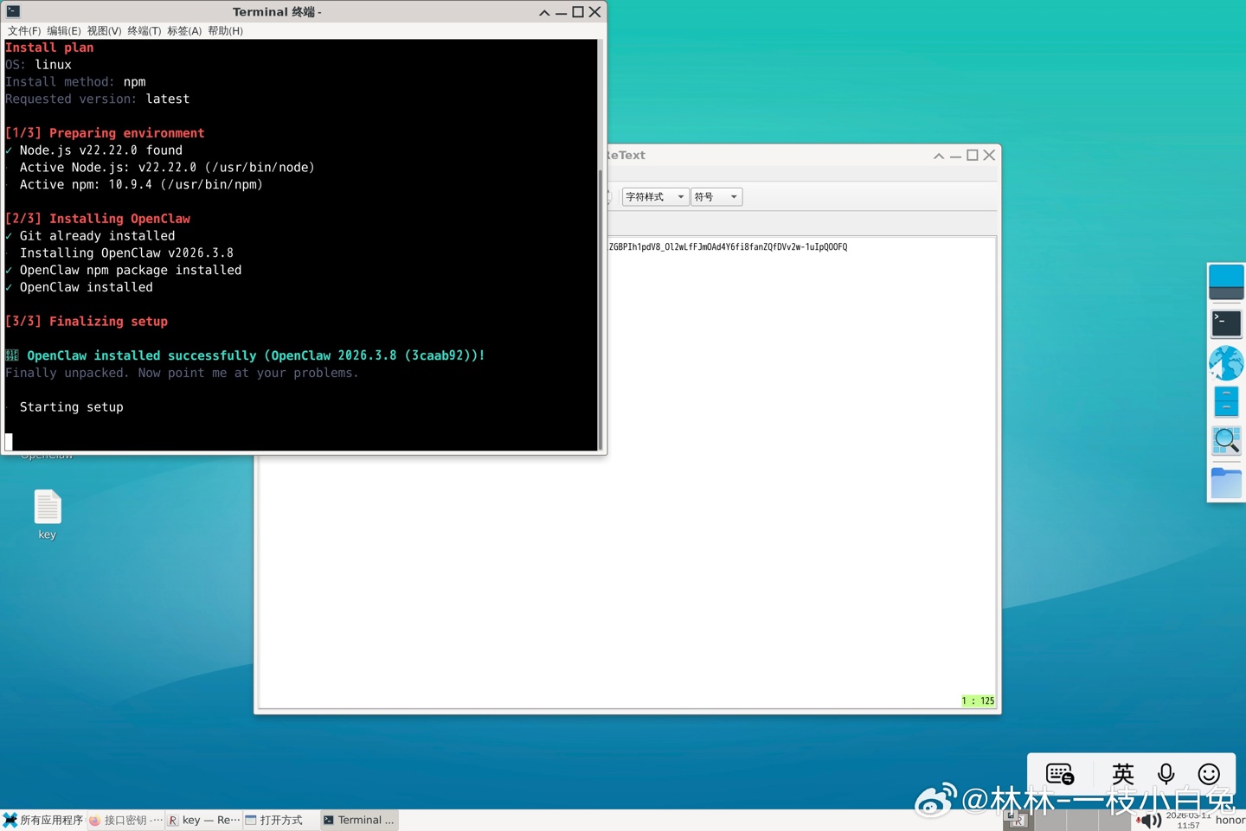Toggle the 英 input language indicator

tap(1122, 773)
